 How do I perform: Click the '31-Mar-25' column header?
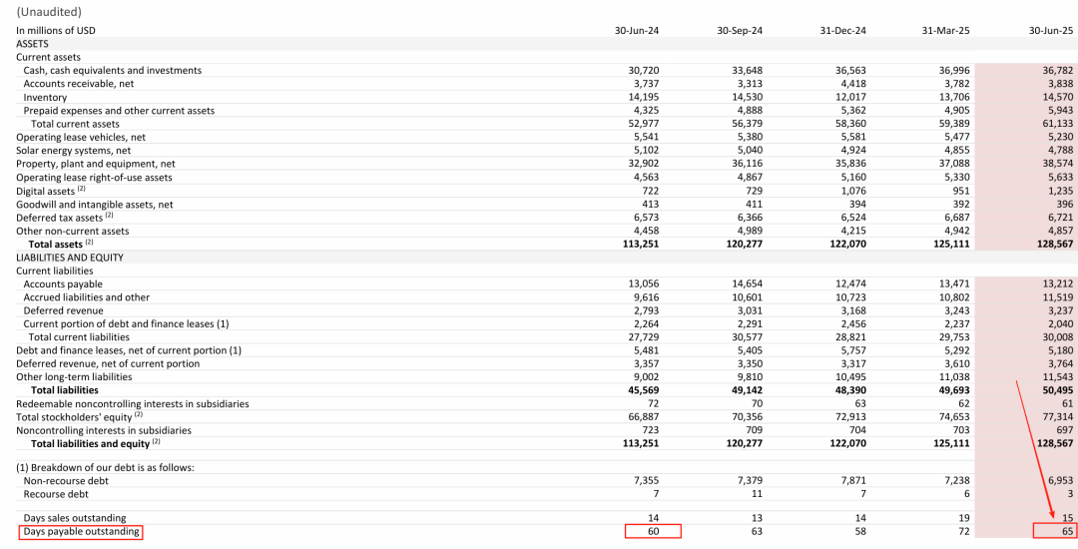[x=946, y=30]
